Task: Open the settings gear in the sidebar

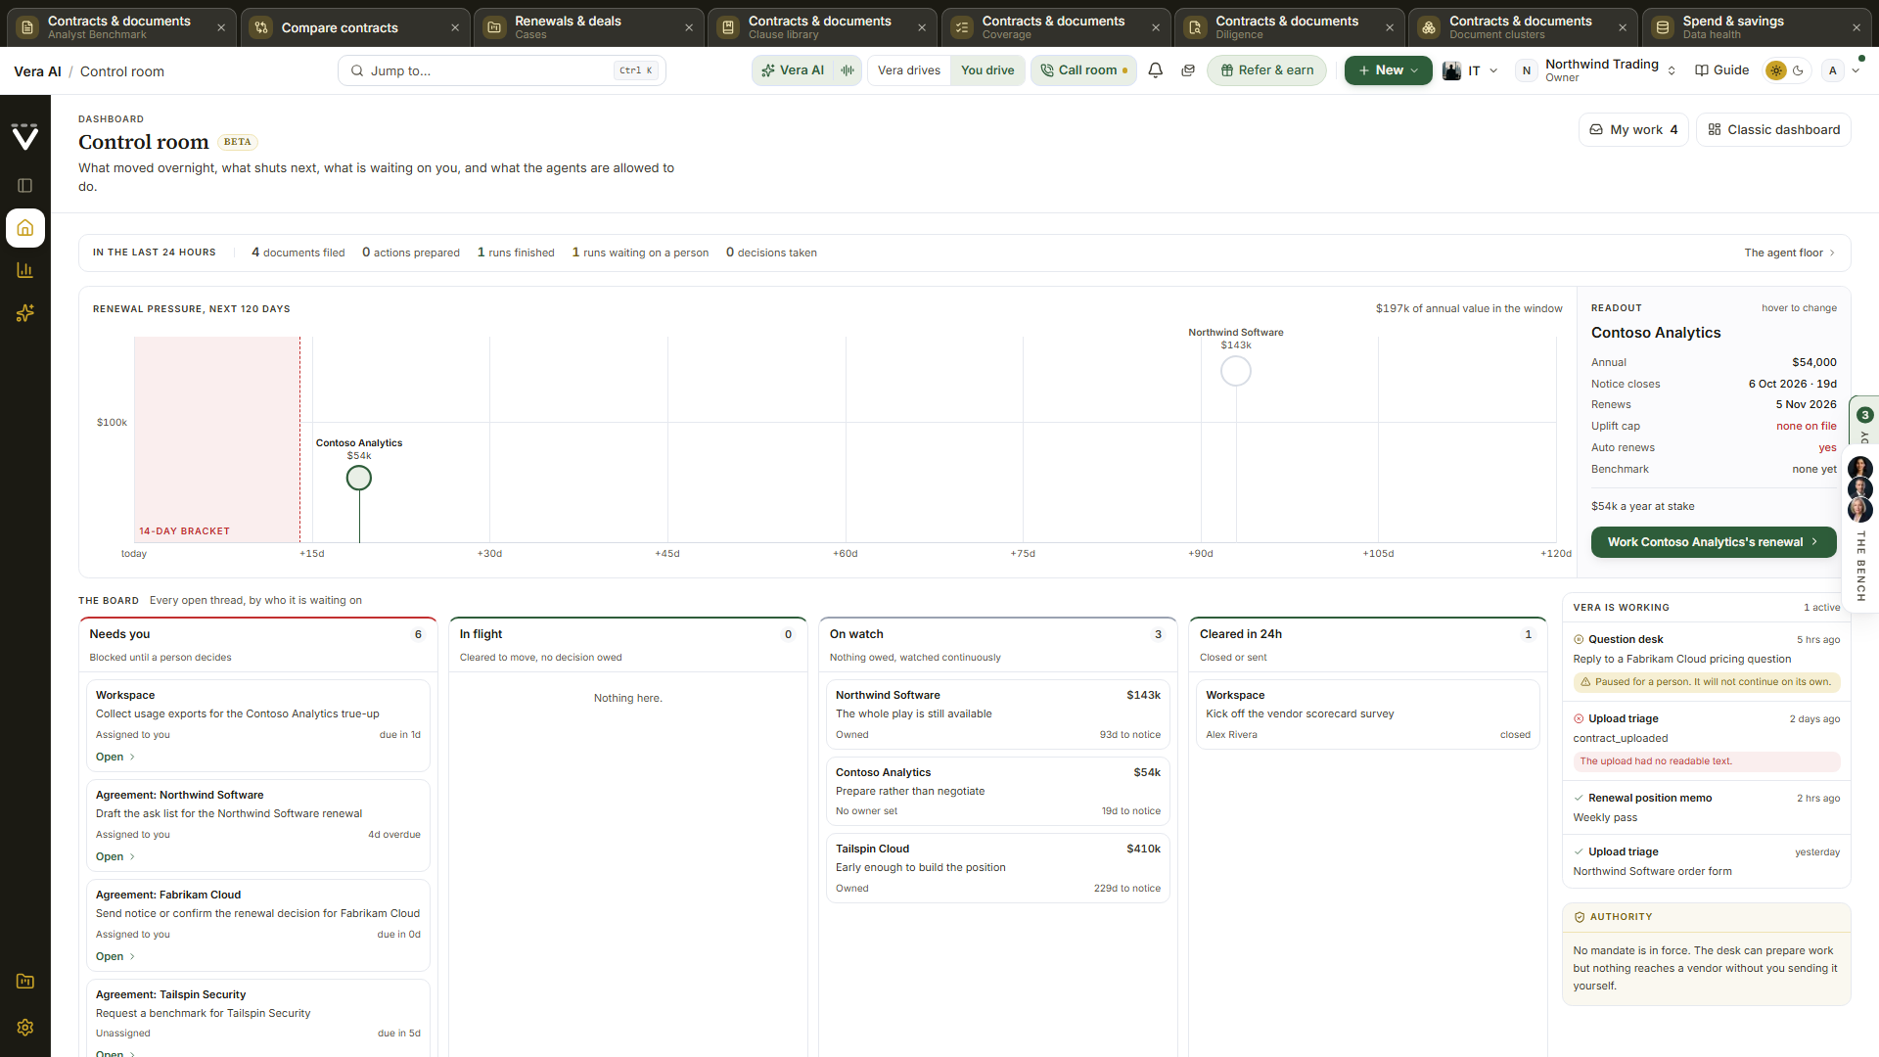Action: pyautogui.click(x=25, y=1028)
